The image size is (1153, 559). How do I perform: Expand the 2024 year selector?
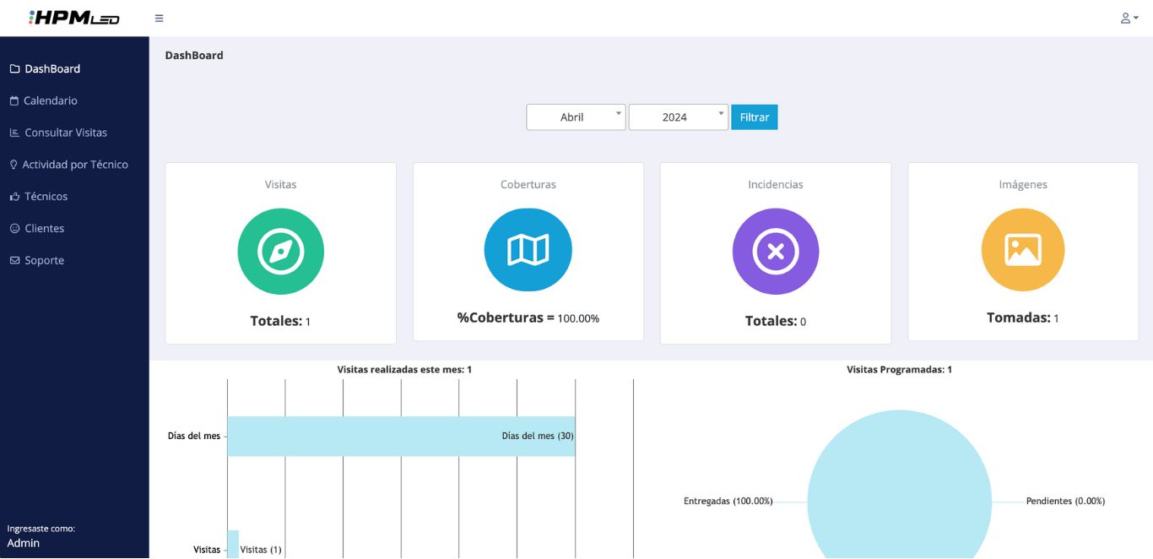[x=678, y=117]
